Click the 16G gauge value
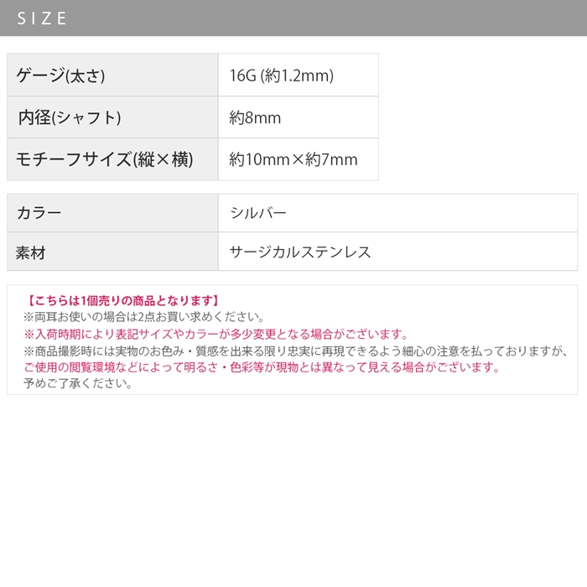This screenshot has height=587, width=587. 242,76
